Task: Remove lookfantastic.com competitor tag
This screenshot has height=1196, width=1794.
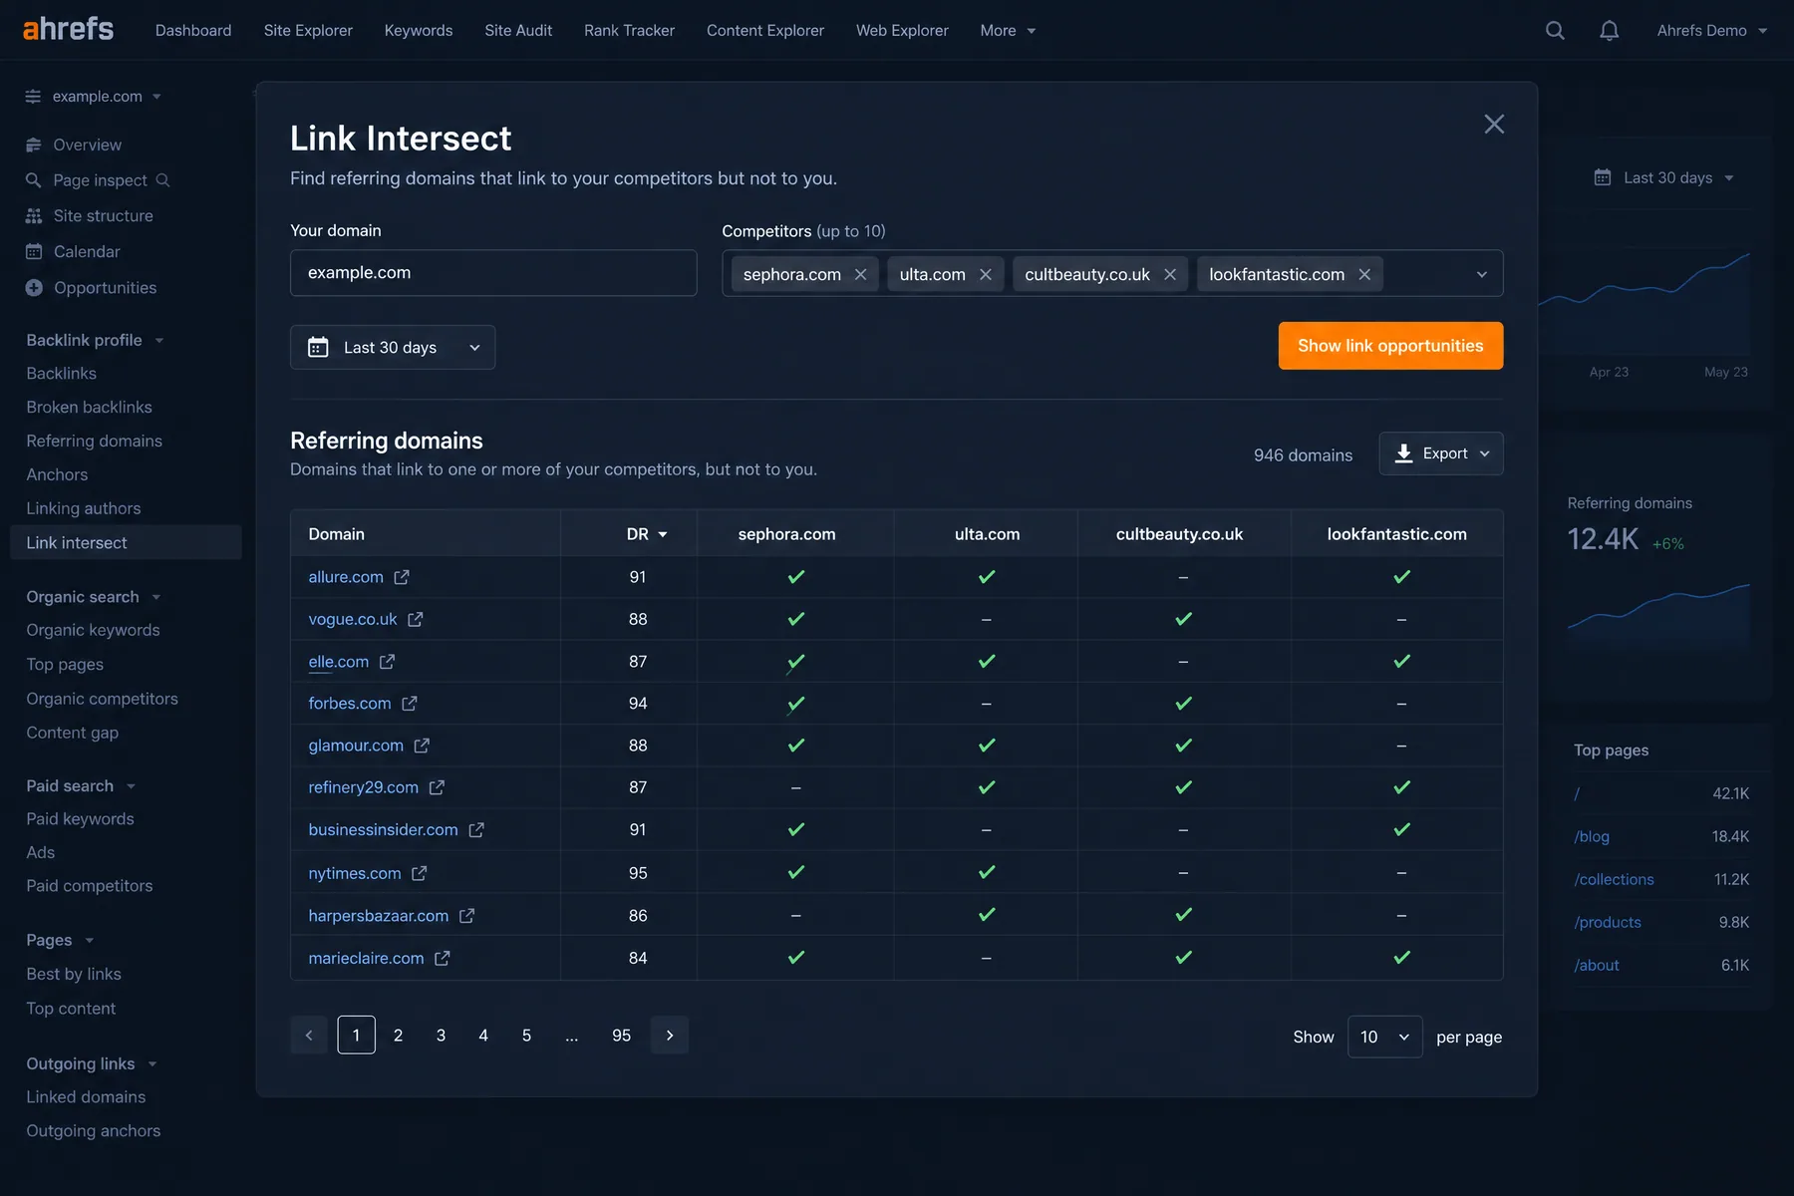Action: [1364, 274]
